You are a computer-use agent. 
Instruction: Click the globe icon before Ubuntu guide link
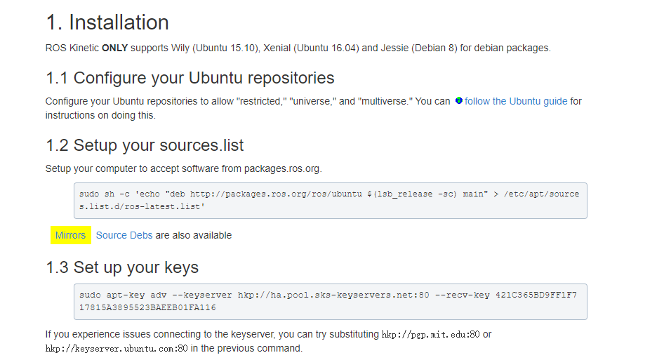pos(458,101)
